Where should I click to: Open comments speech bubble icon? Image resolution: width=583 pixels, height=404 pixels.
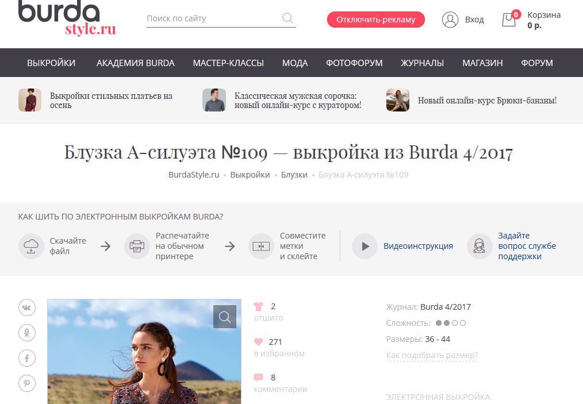(259, 378)
